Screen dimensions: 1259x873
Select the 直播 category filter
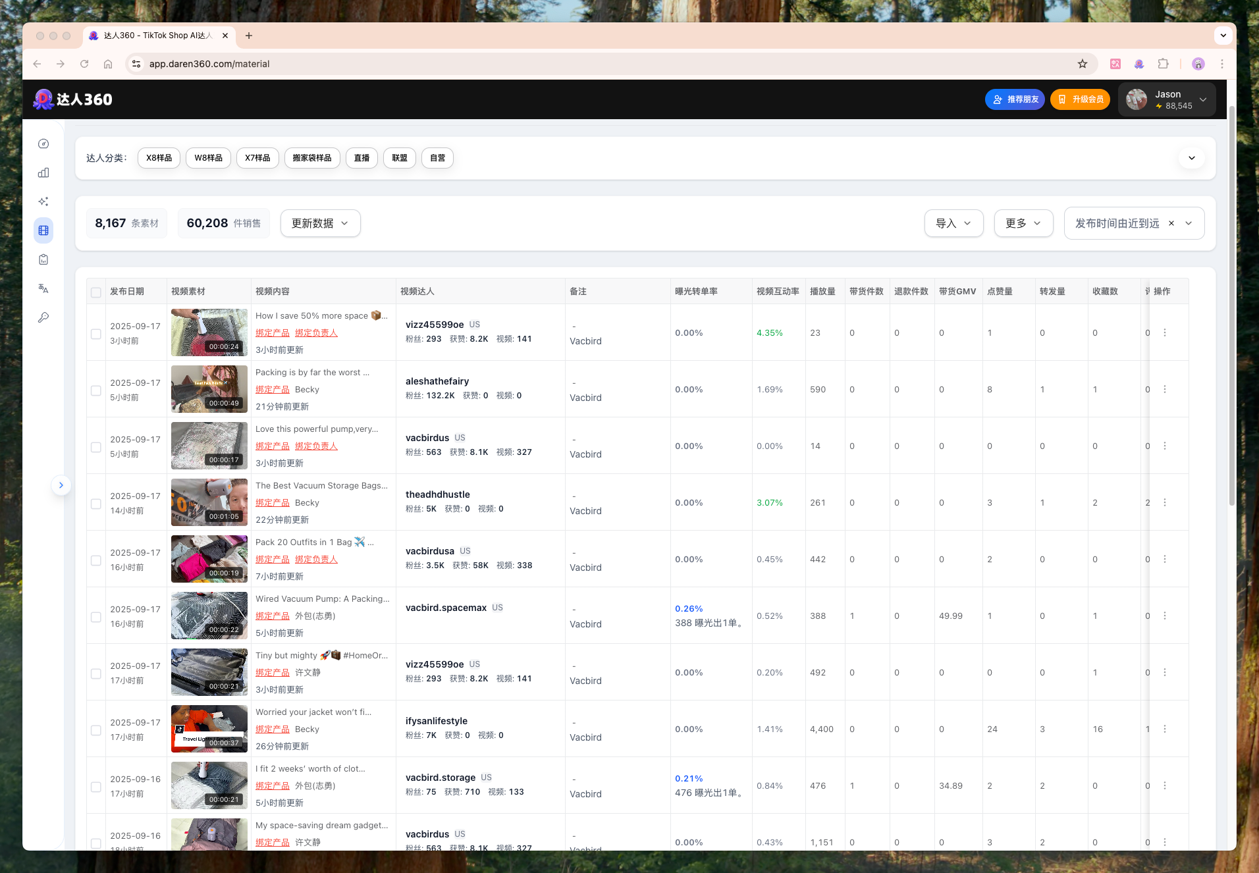point(362,158)
